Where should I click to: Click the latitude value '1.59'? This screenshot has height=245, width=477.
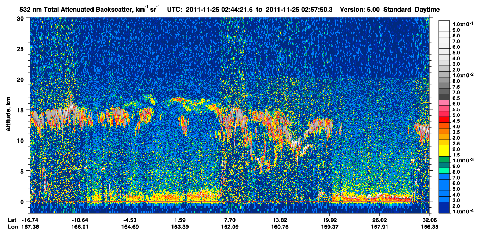point(180,220)
